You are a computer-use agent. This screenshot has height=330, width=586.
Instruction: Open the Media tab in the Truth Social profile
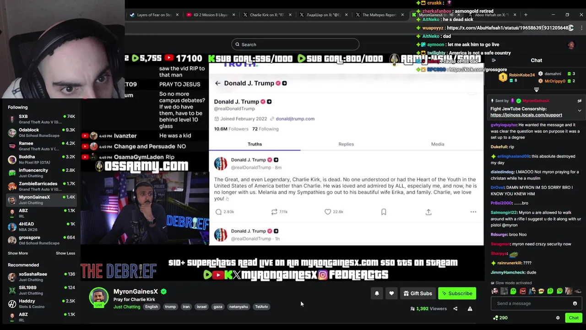438,144
